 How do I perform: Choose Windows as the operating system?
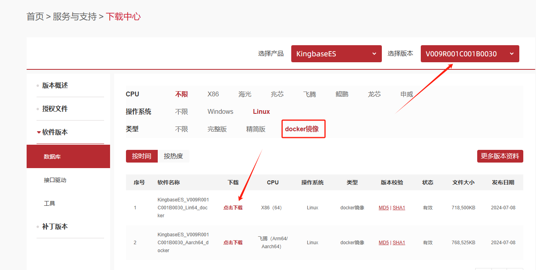coord(220,112)
